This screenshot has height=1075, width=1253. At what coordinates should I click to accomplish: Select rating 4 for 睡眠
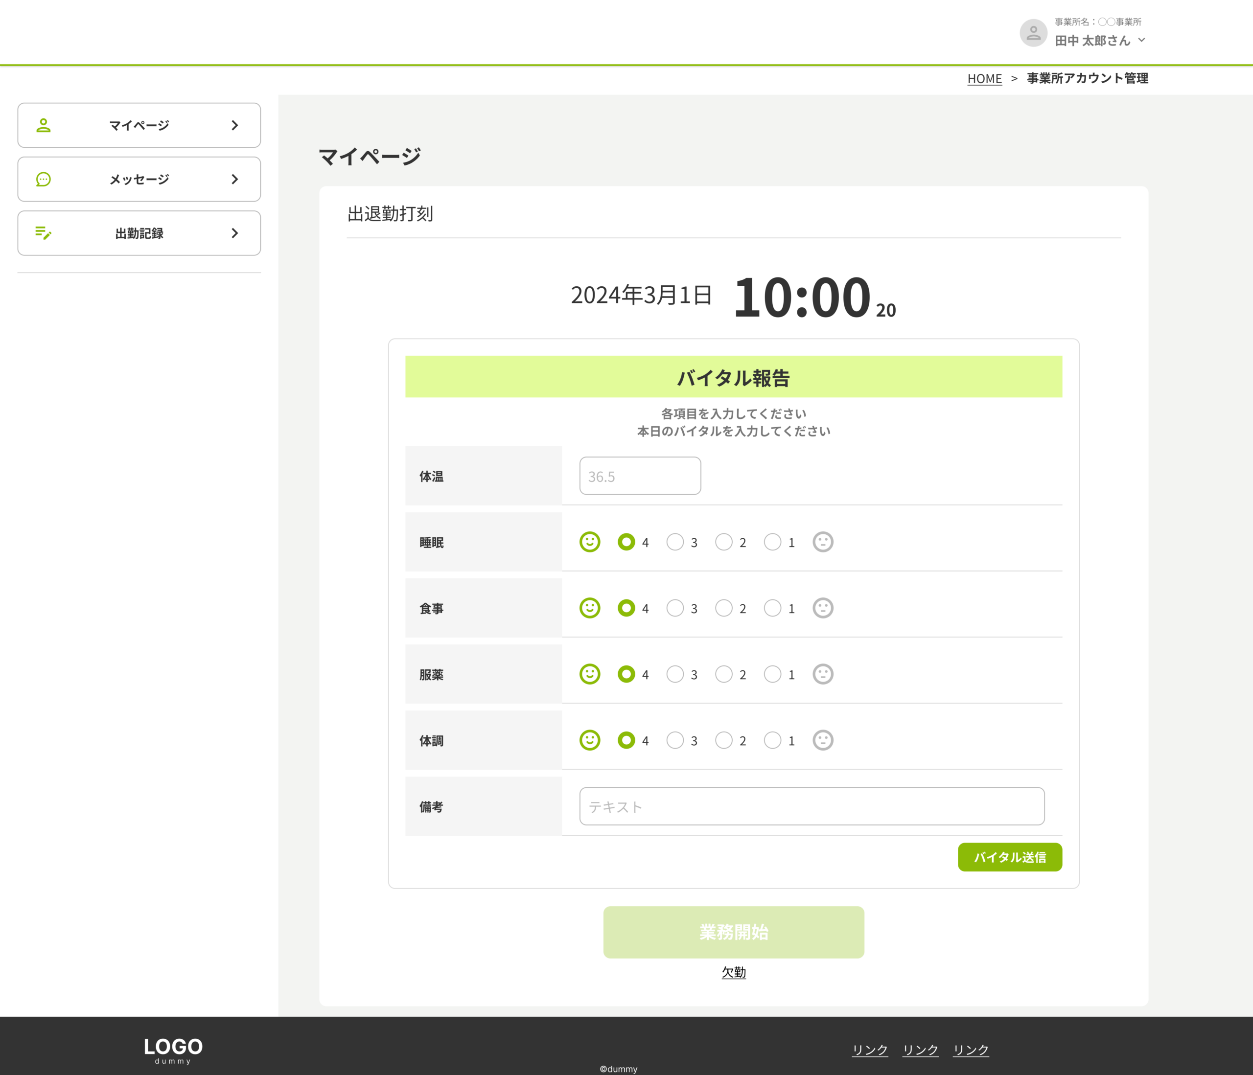[626, 542]
